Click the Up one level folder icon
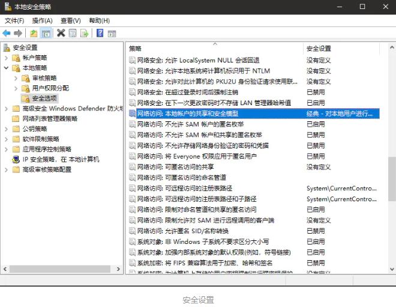The image size is (396, 307). (x=34, y=33)
